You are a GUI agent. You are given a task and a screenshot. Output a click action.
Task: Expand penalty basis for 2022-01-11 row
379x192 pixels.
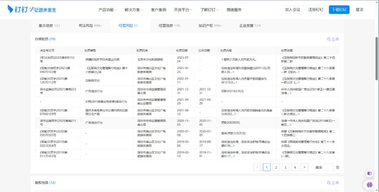(299, 82)
